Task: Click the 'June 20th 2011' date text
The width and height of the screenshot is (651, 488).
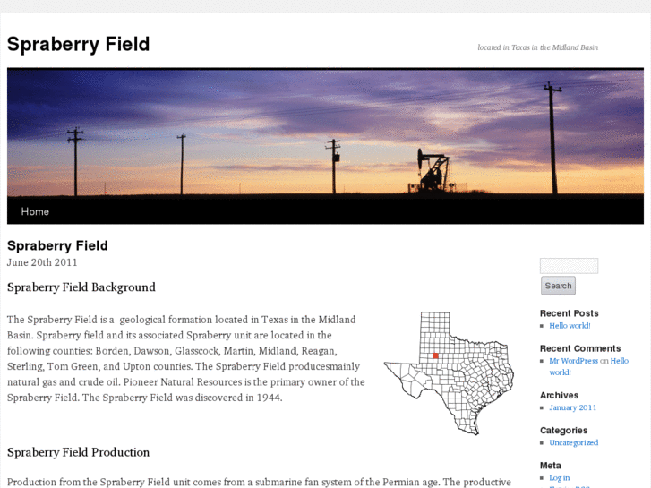Action: [x=42, y=262]
